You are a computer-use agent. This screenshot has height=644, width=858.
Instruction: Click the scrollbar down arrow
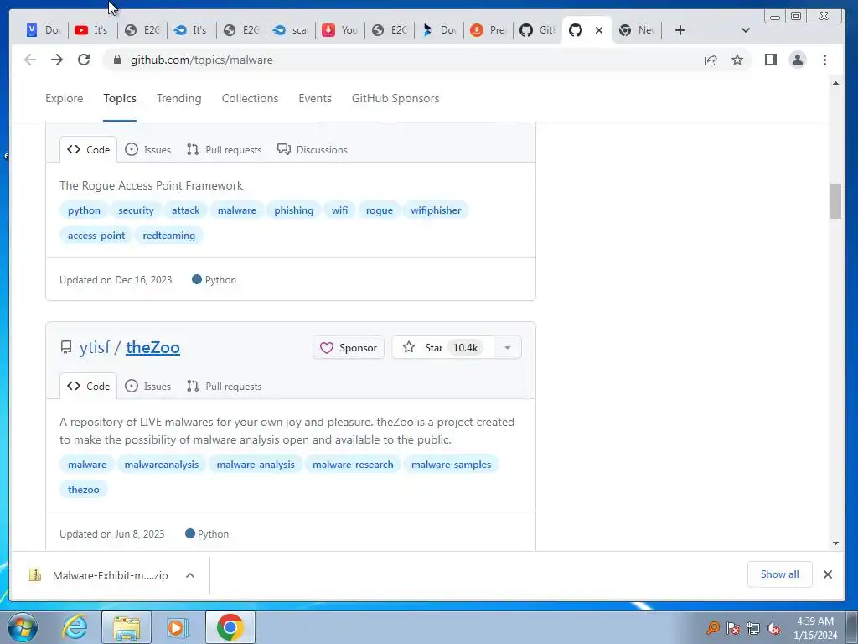[835, 543]
